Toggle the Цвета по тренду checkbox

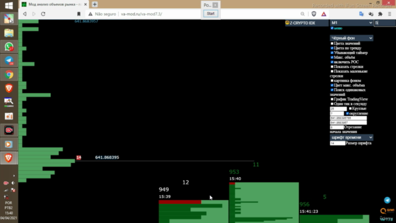[332, 48]
